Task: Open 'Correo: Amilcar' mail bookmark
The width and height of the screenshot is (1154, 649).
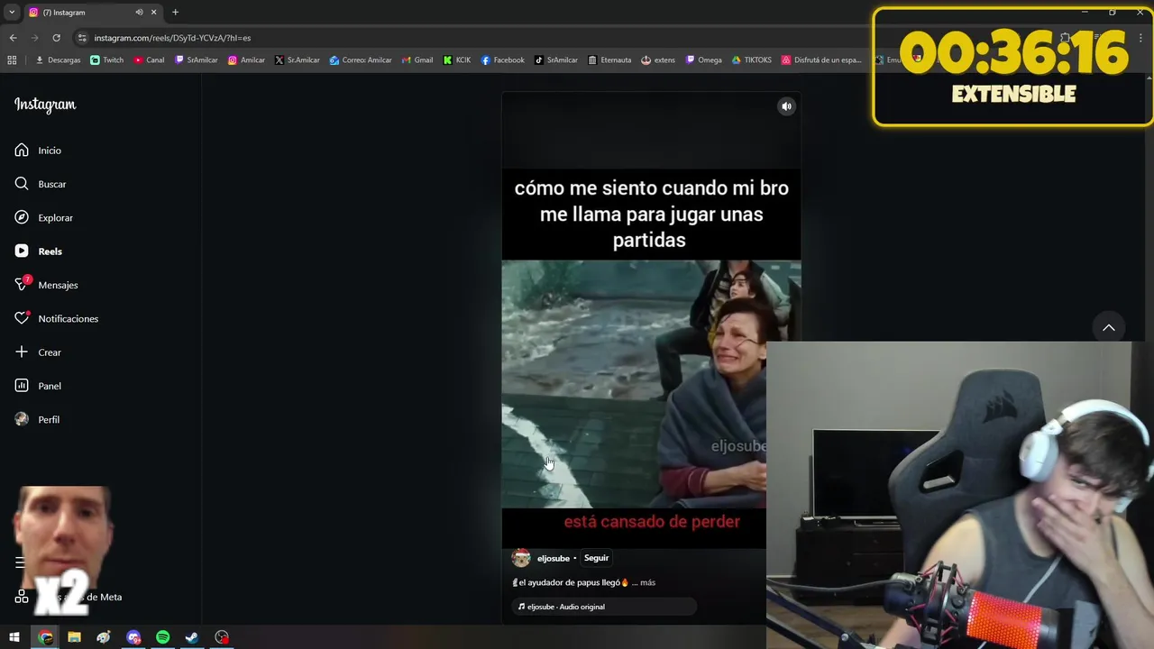Action: tap(360, 60)
